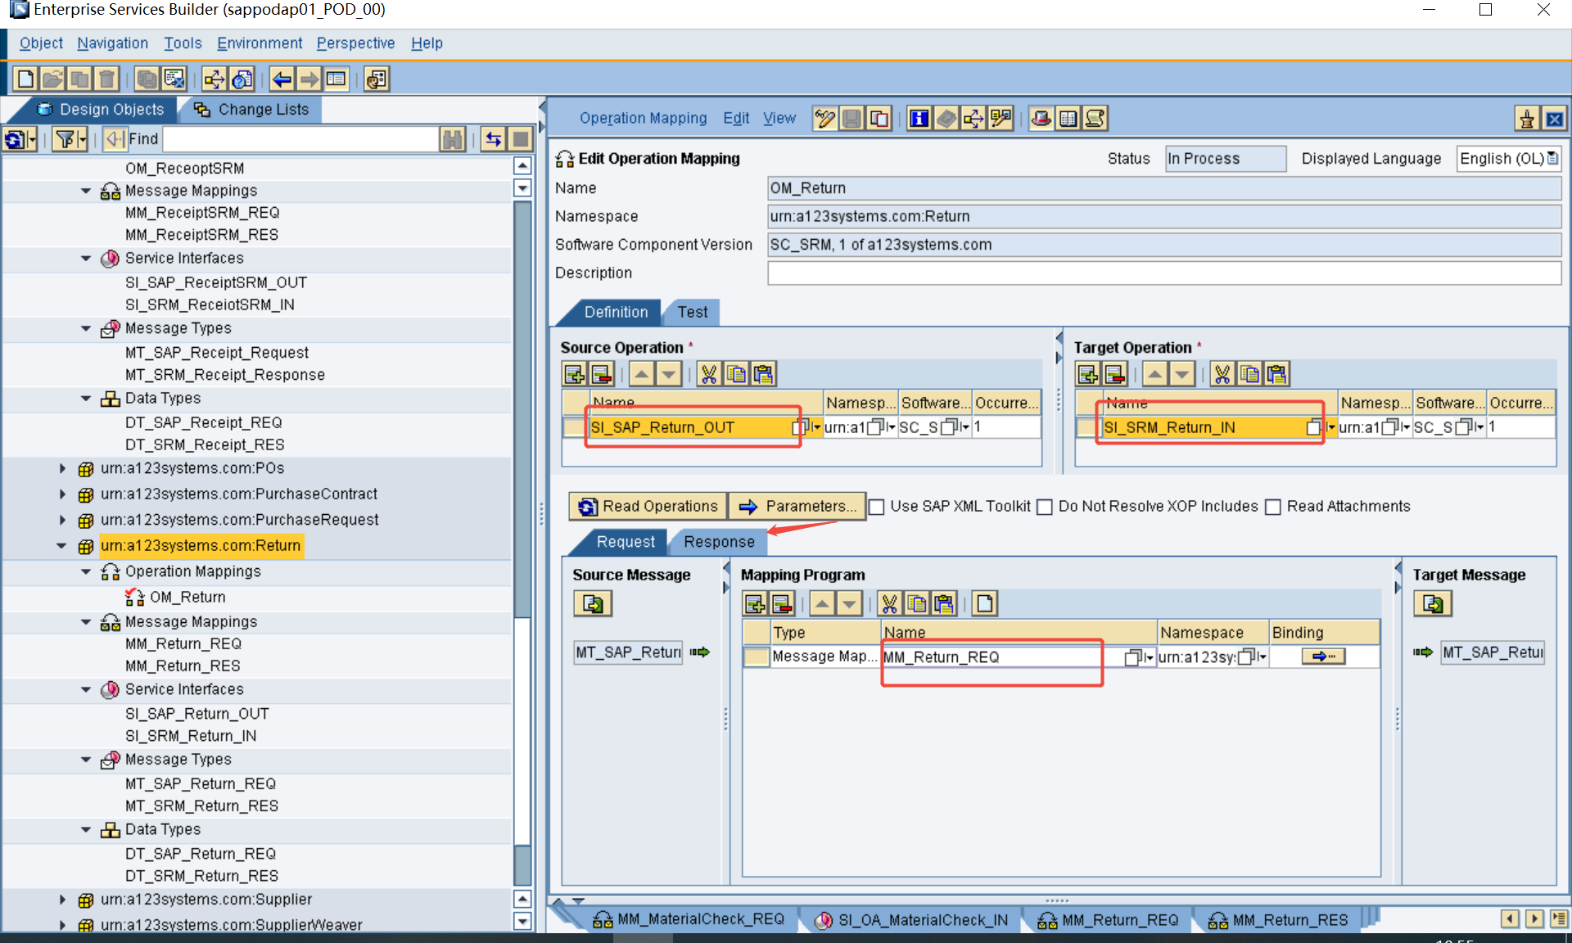Tick the Read Attachments checkbox
Screen dimensions: 1572x943
[1273, 507]
